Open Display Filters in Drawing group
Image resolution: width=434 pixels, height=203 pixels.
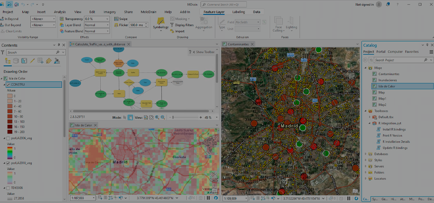click(182, 25)
